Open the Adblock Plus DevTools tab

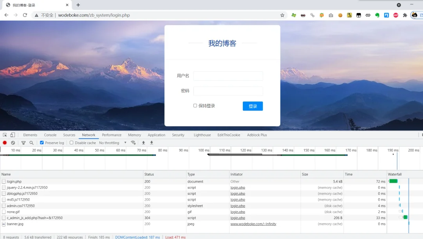(257, 135)
